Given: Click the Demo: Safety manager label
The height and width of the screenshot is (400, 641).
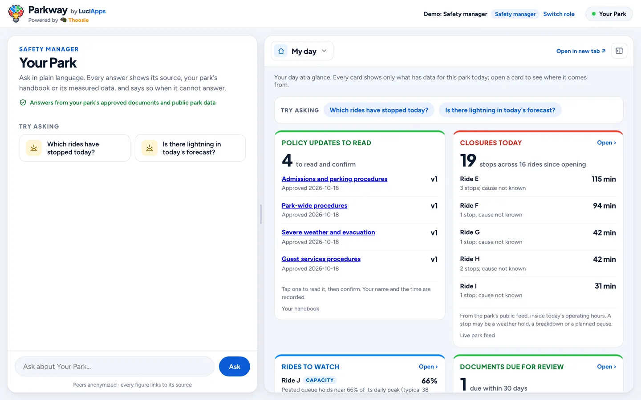Looking at the screenshot, I should coord(455,14).
